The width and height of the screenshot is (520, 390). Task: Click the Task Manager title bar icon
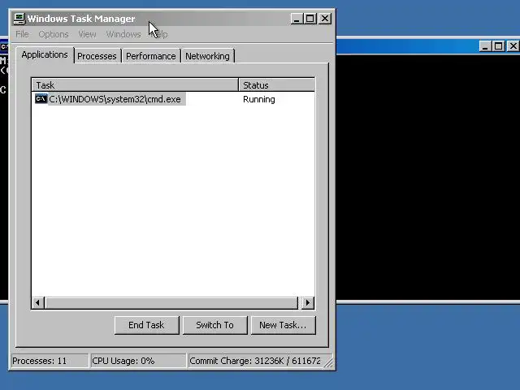(x=19, y=19)
